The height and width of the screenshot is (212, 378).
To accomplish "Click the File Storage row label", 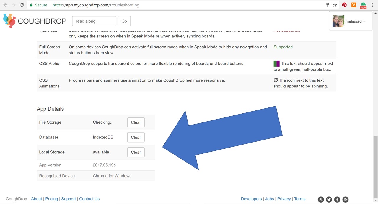I will pyautogui.click(x=50, y=122).
